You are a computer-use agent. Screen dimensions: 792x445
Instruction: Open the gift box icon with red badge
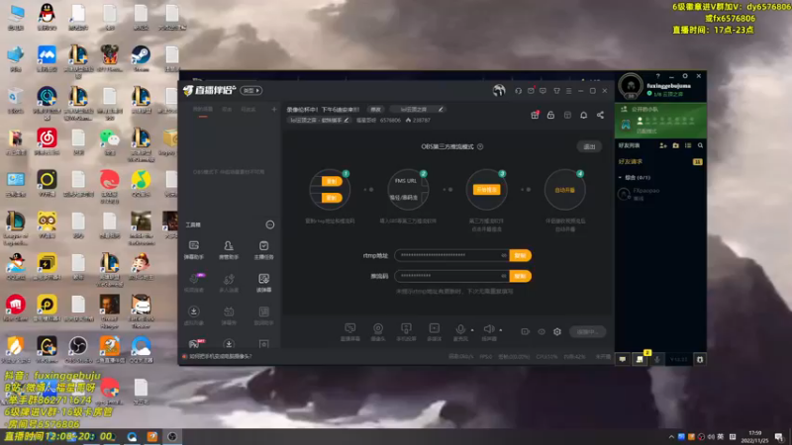535,115
